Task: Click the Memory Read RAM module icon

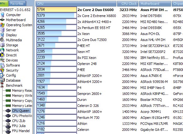Action: click(x=8, y=90)
